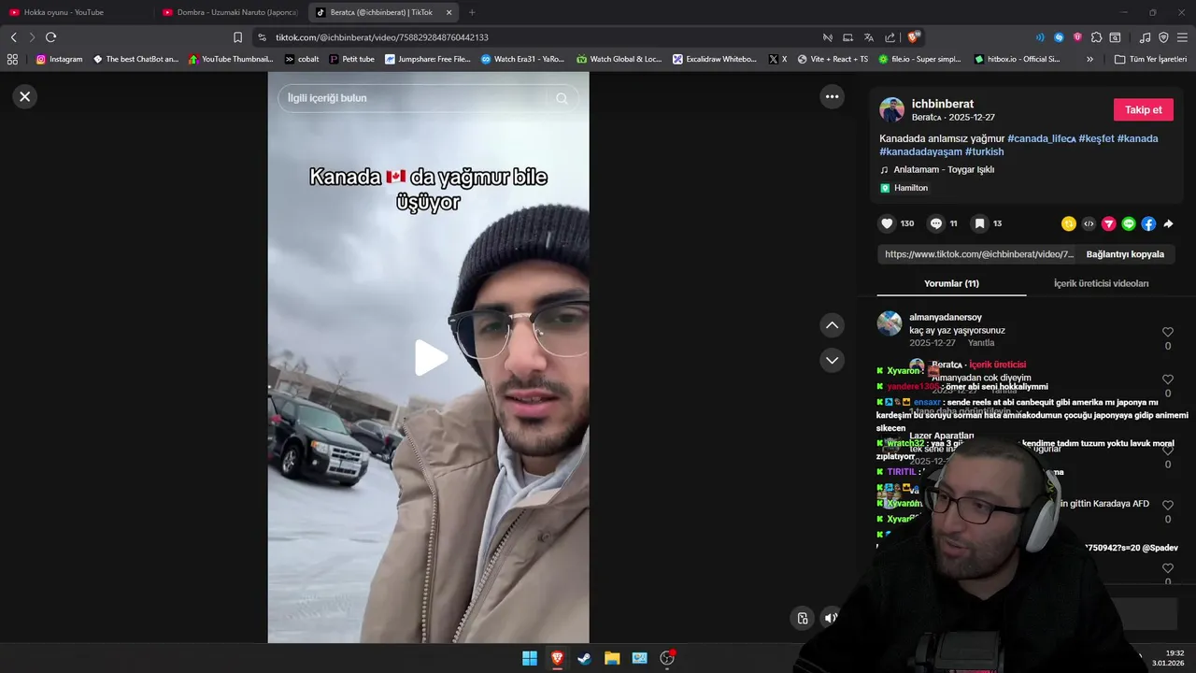1196x673 pixels.
Task: Open the Instagram bookmark
Action: [x=59, y=59]
